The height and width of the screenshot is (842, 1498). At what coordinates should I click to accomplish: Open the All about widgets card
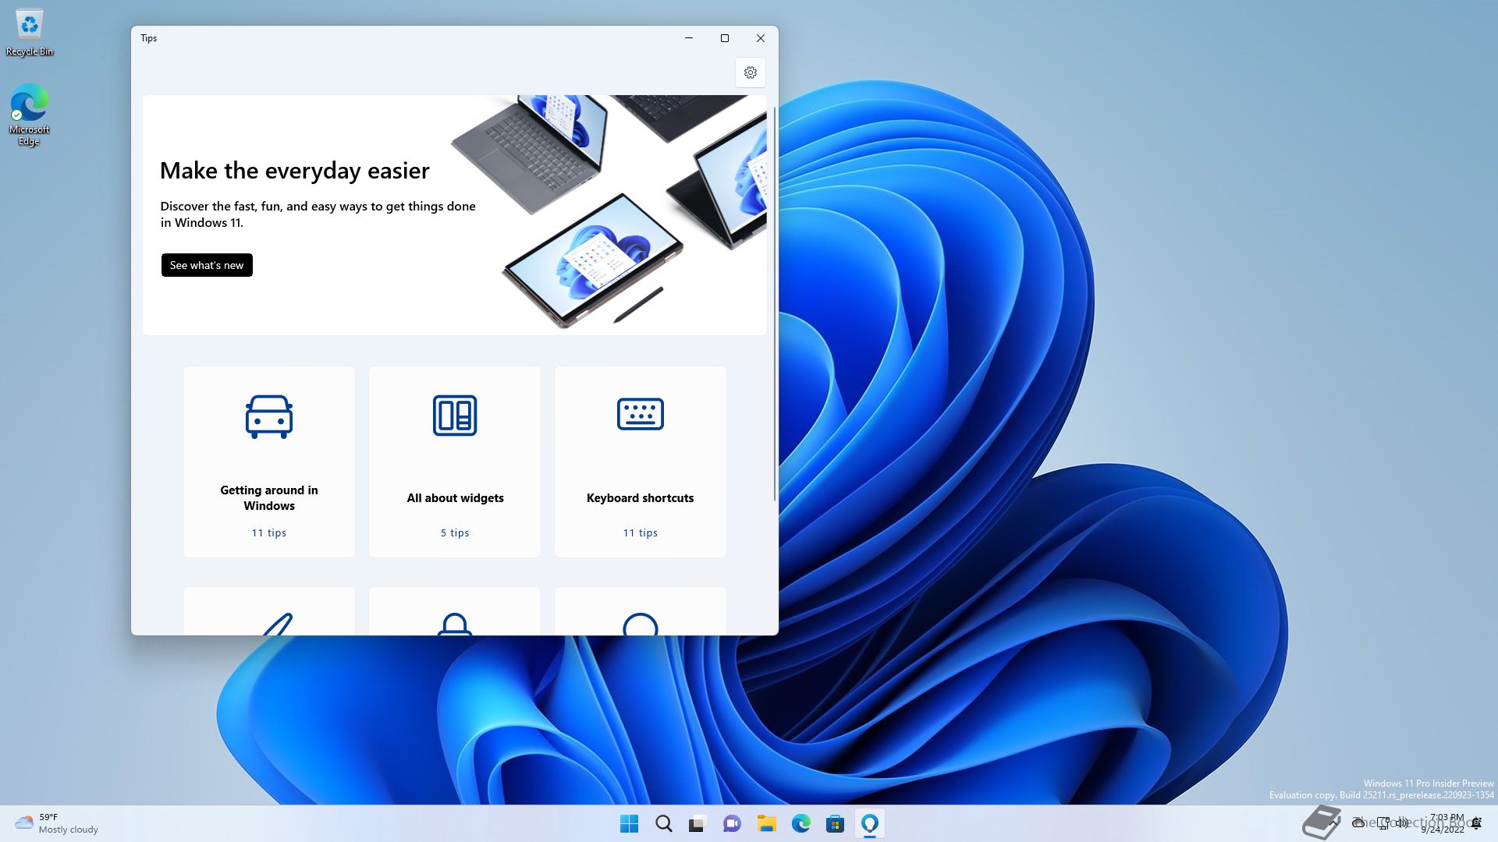pyautogui.click(x=454, y=462)
